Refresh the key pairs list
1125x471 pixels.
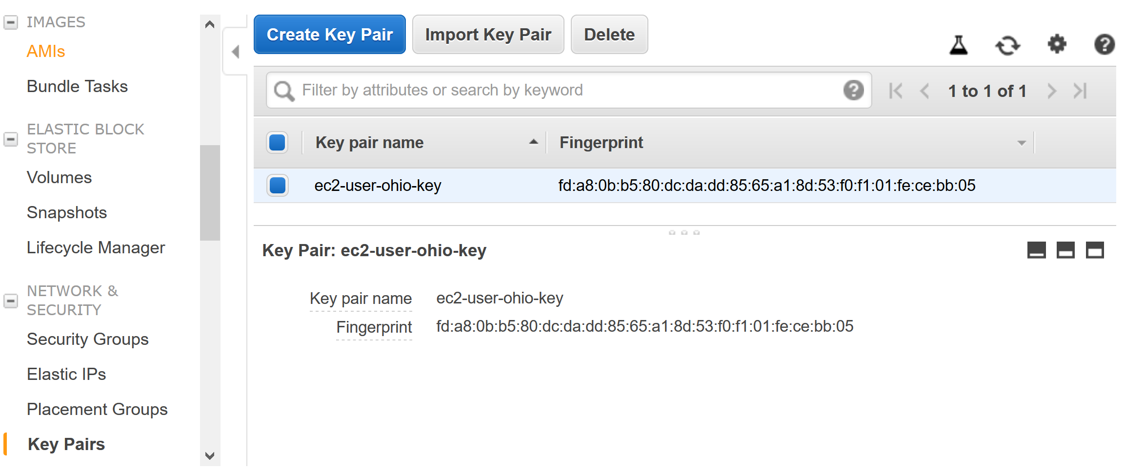[1007, 45]
